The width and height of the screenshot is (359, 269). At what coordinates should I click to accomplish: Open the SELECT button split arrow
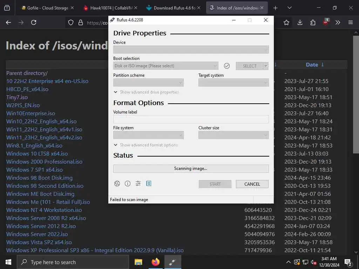coord(266,66)
